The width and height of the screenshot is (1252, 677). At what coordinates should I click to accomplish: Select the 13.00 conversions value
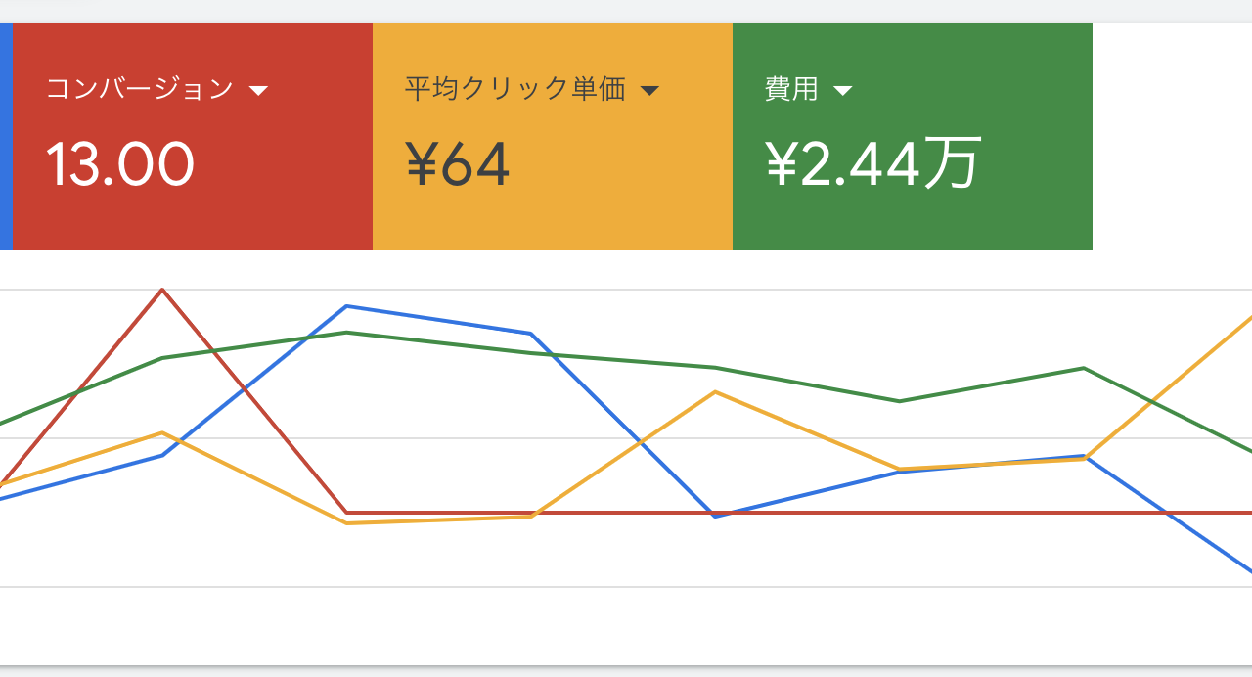pyautogui.click(x=120, y=164)
